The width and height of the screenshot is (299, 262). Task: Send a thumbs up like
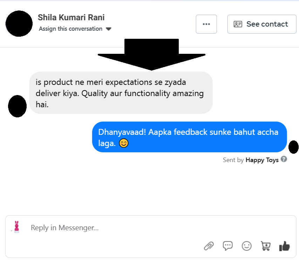(284, 246)
